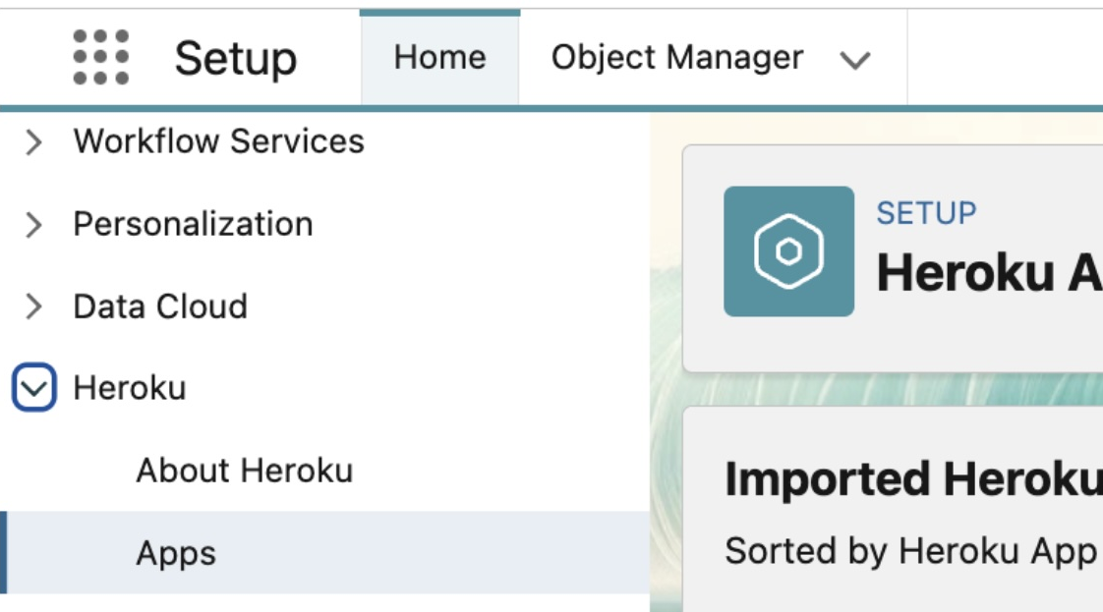Expand the Workflow Services section chevron
Viewport: 1103px width, 612px height.
tap(34, 142)
